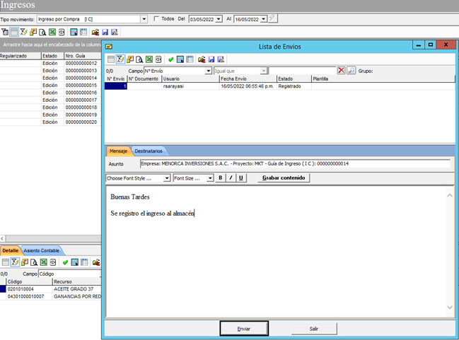This screenshot has width=459, height=340.
Task: Toggle Bold formatting button
Action: coord(221,177)
